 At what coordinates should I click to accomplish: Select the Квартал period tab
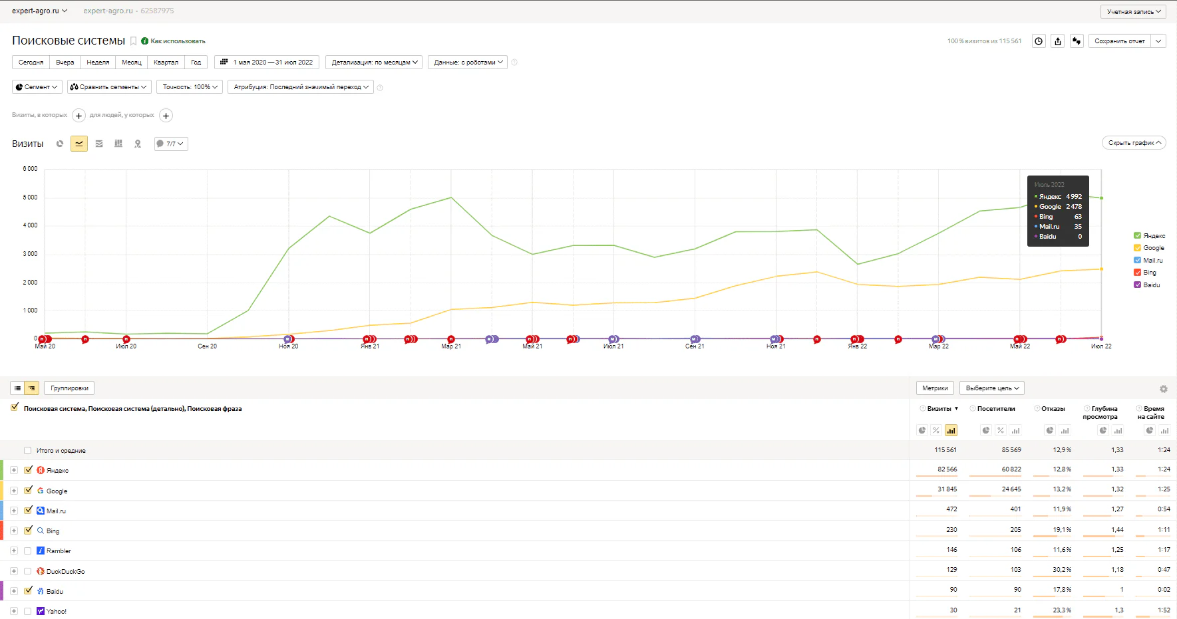166,62
